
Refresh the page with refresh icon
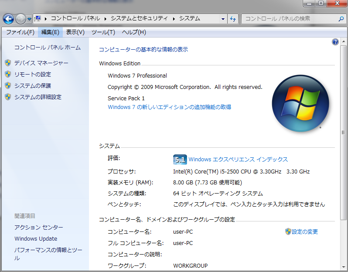[x=233, y=19]
